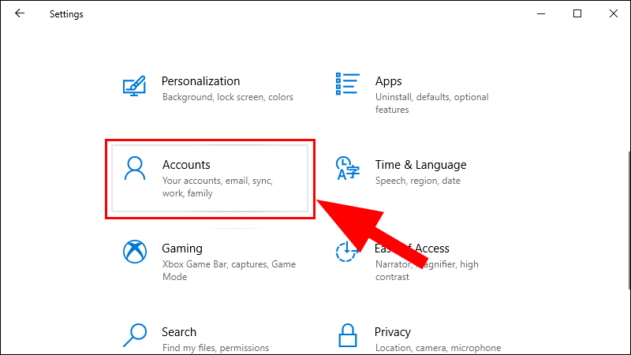Open the Privacy category title

[x=394, y=332]
